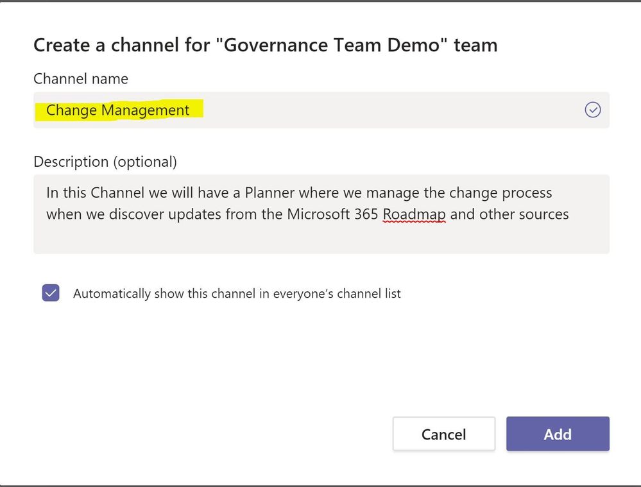The width and height of the screenshot is (641, 487).
Task: Toggle the automatically show channel checkbox
Action: [51, 293]
